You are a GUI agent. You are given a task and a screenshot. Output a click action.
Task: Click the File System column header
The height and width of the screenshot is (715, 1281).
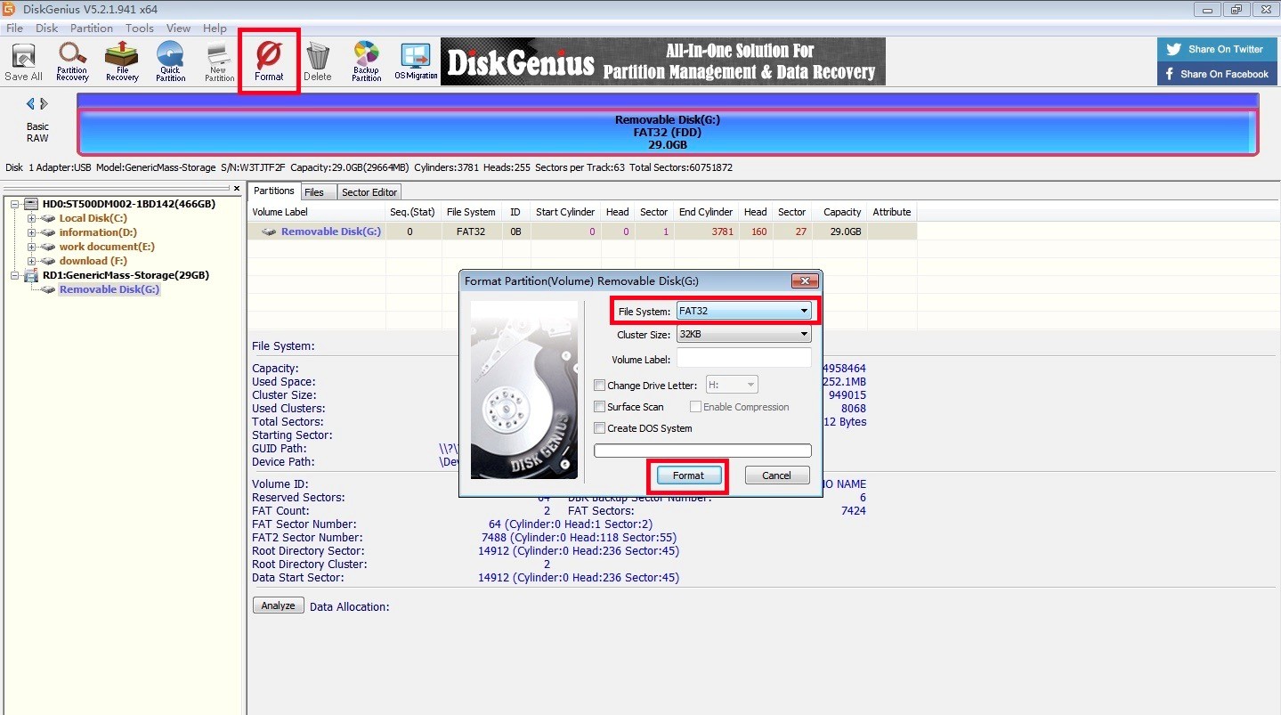tap(471, 212)
